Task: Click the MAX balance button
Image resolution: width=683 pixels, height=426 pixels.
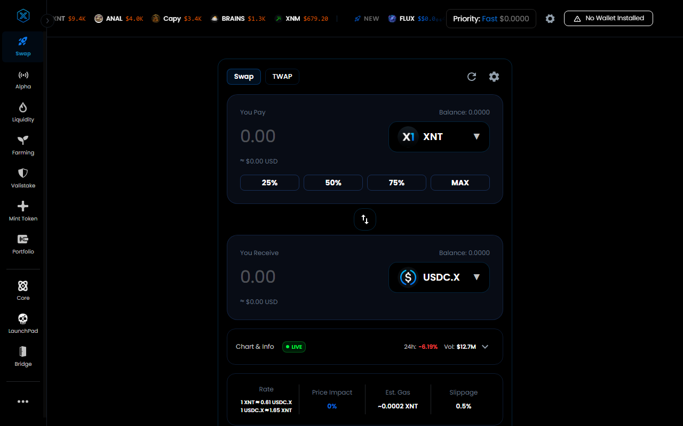Action: [x=460, y=183]
